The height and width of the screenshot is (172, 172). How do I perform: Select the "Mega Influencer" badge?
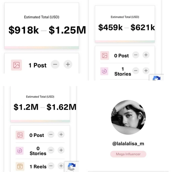[128, 154]
